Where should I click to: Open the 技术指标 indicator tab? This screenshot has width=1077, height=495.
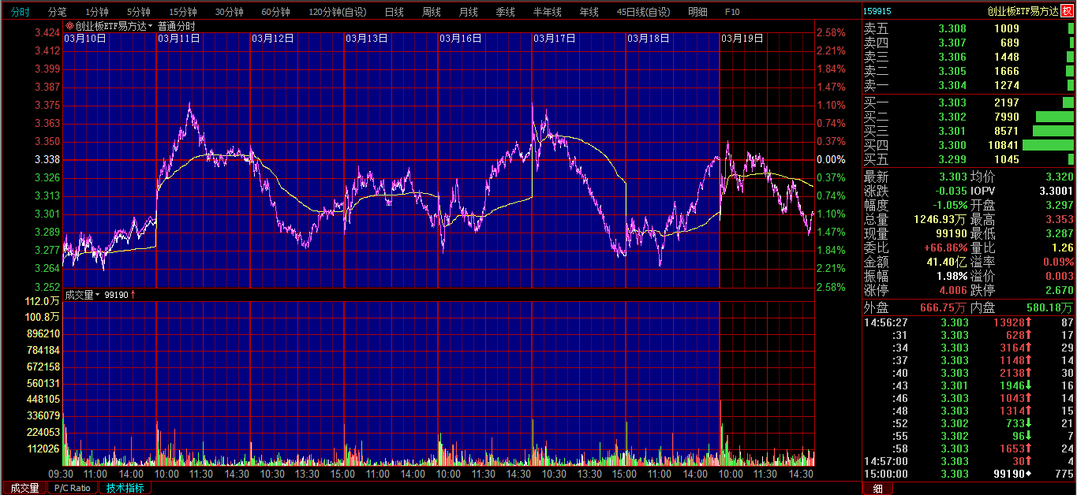pyautogui.click(x=125, y=488)
